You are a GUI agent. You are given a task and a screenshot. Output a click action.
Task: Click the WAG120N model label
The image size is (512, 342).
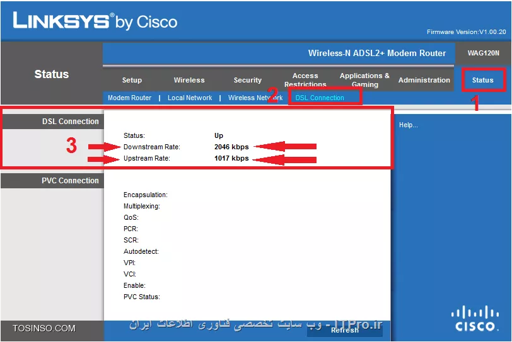pos(483,53)
